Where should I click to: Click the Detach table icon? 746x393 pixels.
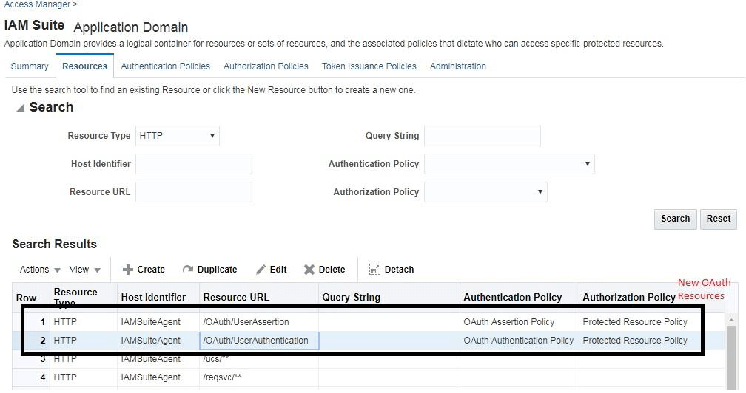(374, 270)
